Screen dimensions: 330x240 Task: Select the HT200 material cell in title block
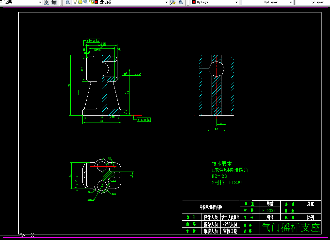(268, 211)
